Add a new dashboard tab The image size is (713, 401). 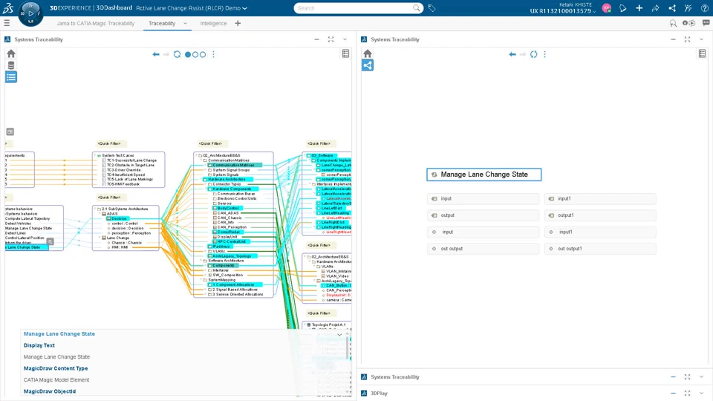[x=238, y=23]
